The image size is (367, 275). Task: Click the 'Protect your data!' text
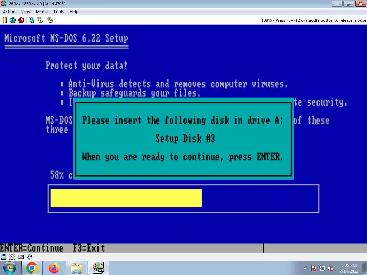[87, 66]
